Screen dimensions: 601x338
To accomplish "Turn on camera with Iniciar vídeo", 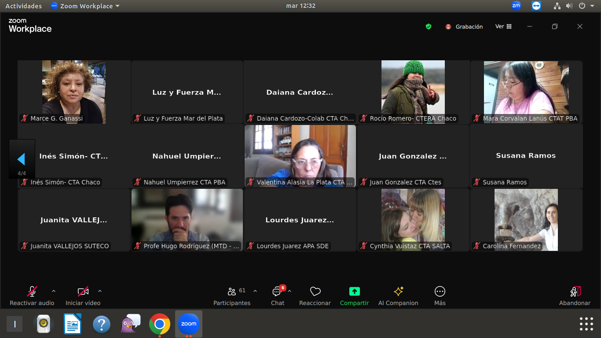I will click(83, 296).
